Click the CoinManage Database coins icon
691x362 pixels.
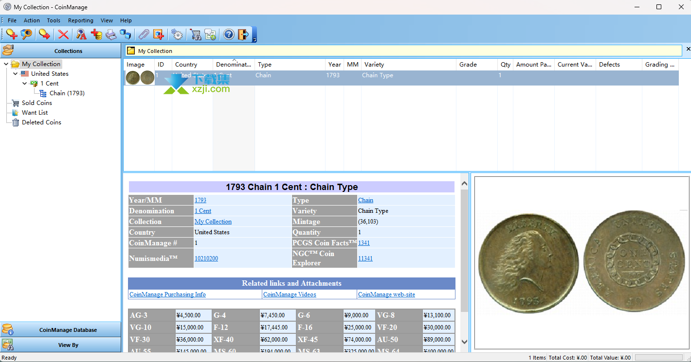point(7,329)
